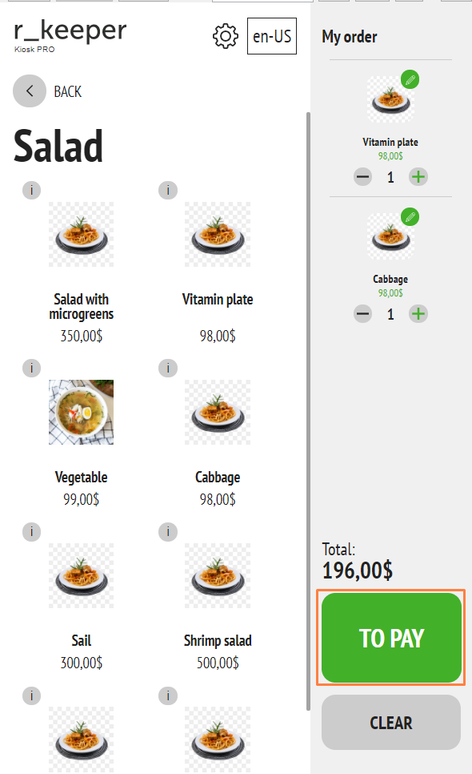Show info for Vitamin plate menu item
Image resolution: width=472 pixels, height=774 pixels.
167,190
